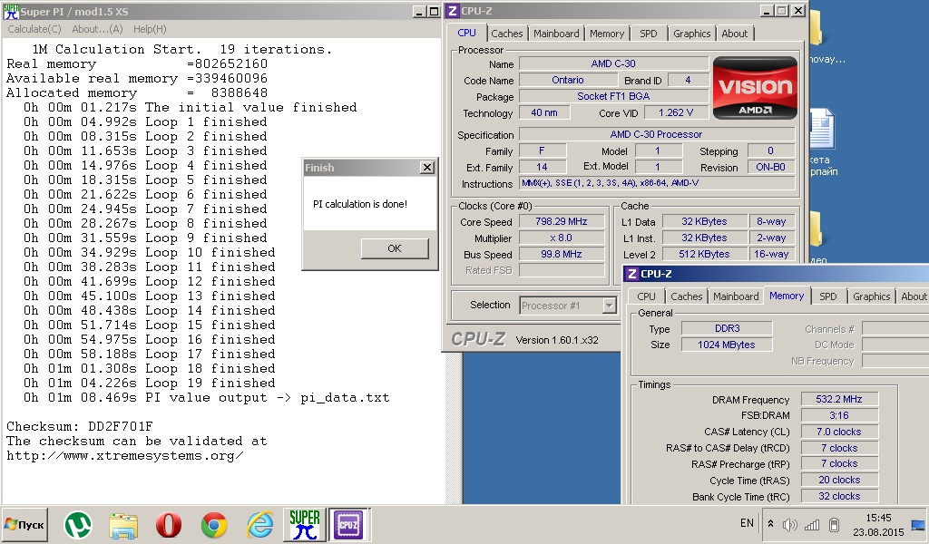Open Internet Explorer from taskbar
Viewport: 929px width, 544px height.
click(x=259, y=525)
